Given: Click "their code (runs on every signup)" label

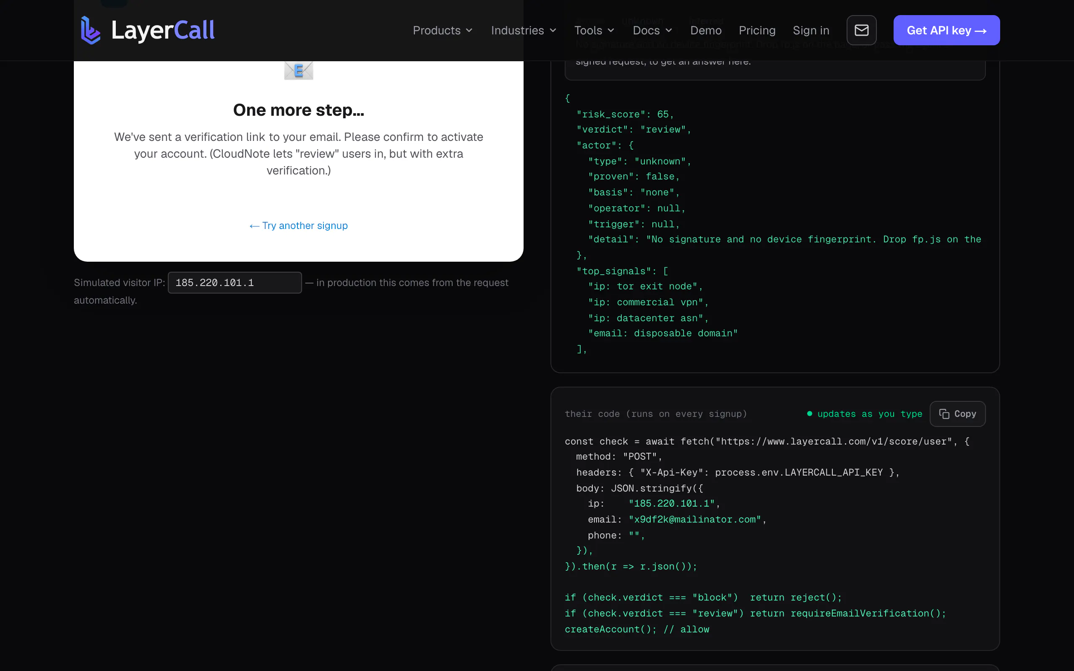Looking at the screenshot, I should click(x=656, y=414).
